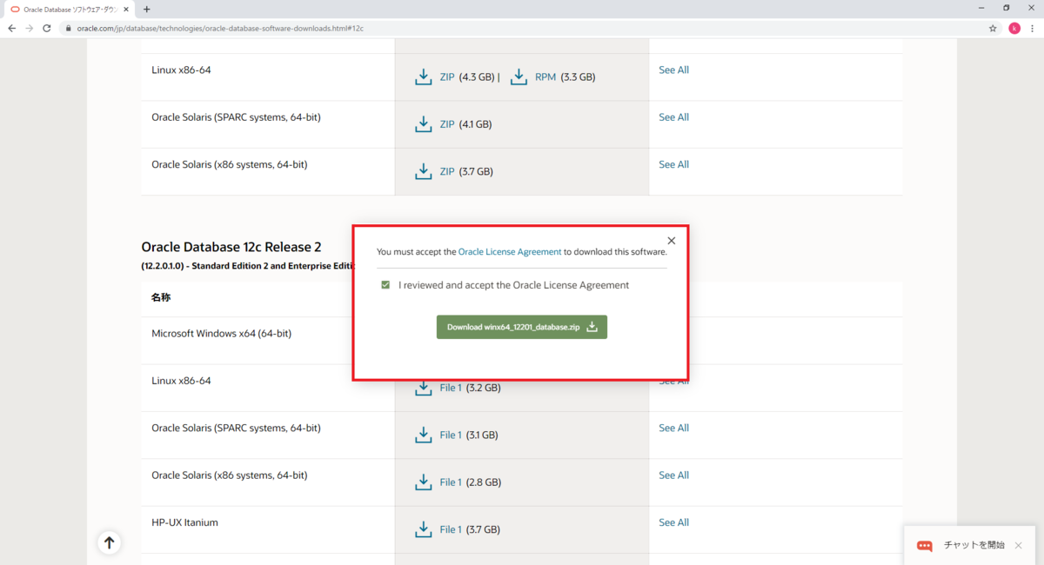Close the license agreement dialog

click(671, 241)
